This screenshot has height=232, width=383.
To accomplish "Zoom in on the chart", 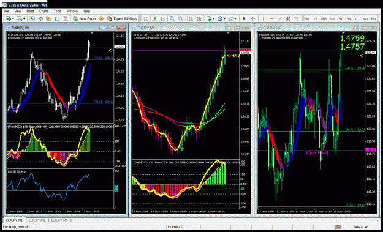I will (x=172, y=18).
